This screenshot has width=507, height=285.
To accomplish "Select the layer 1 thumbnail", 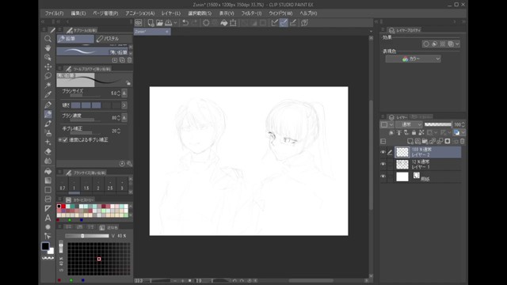I will coord(402,165).
